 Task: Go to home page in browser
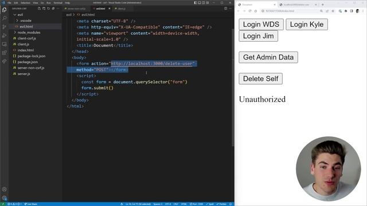coord(256,11)
